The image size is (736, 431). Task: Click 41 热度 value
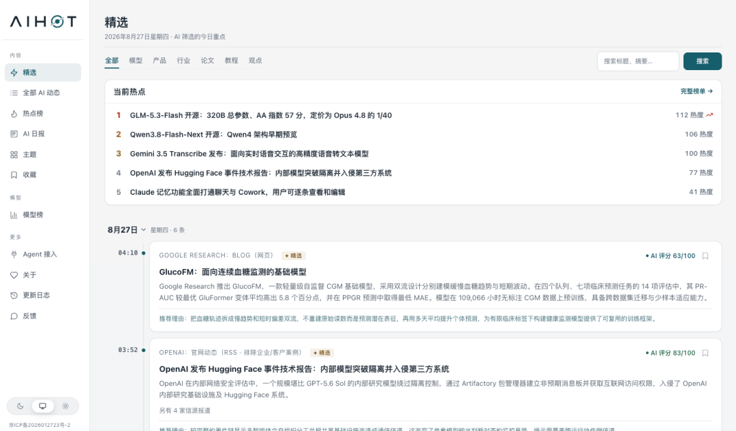point(701,192)
